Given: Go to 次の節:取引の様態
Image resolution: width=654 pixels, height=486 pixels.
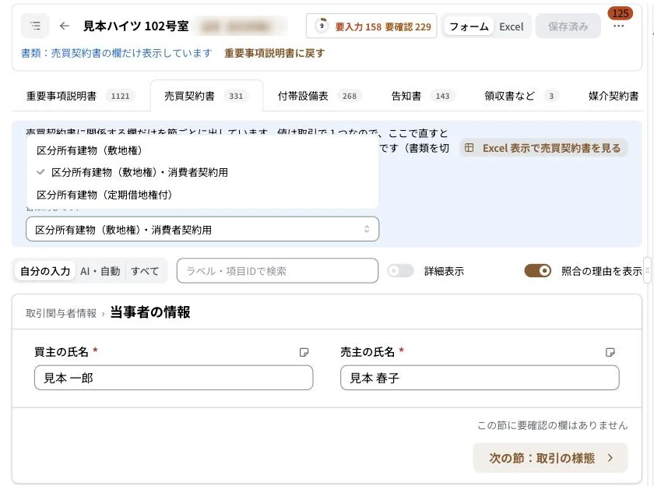Looking at the screenshot, I should [x=550, y=458].
